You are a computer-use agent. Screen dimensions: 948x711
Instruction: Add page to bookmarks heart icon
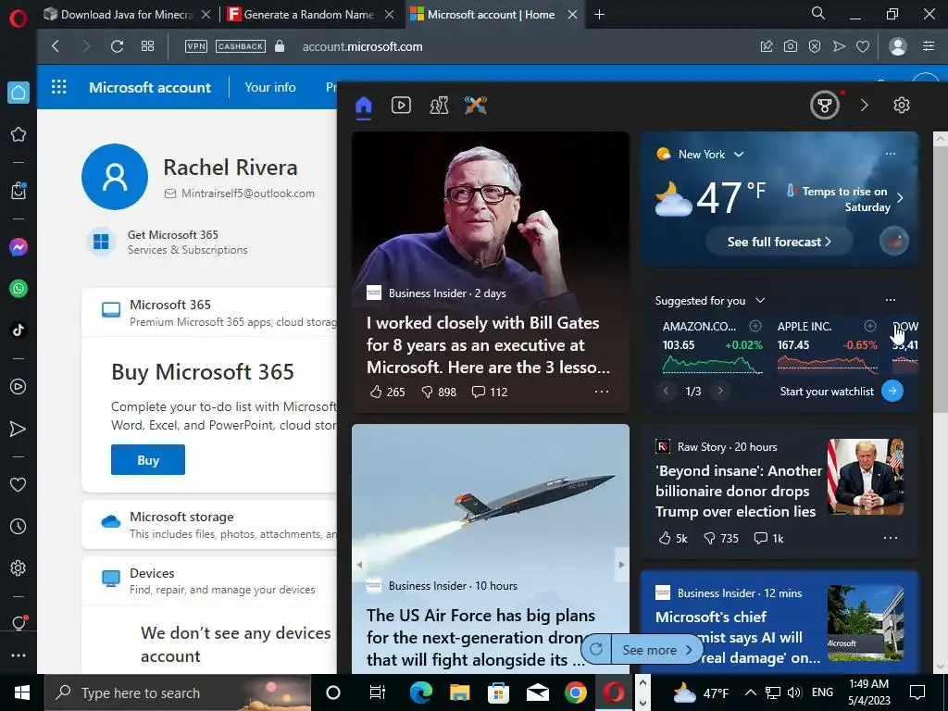click(863, 46)
